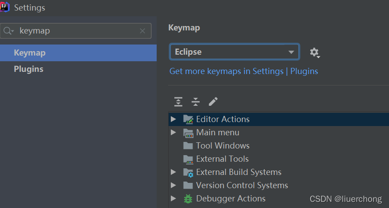
Task: Click into the settings search field
Action: click(76, 31)
